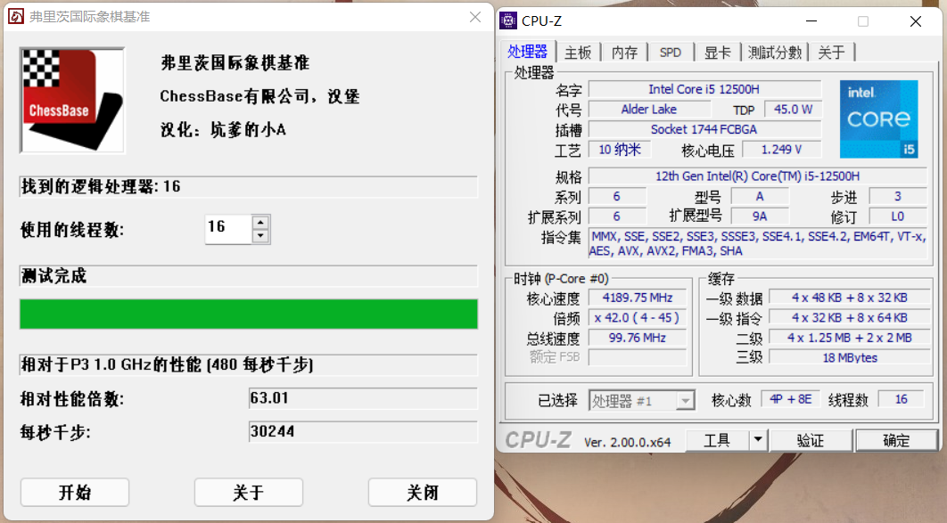Close the Fritz Chess Benchmark window

pos(475,17)
